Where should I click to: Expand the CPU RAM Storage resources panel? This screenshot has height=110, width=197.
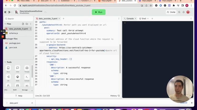(32, 91)
